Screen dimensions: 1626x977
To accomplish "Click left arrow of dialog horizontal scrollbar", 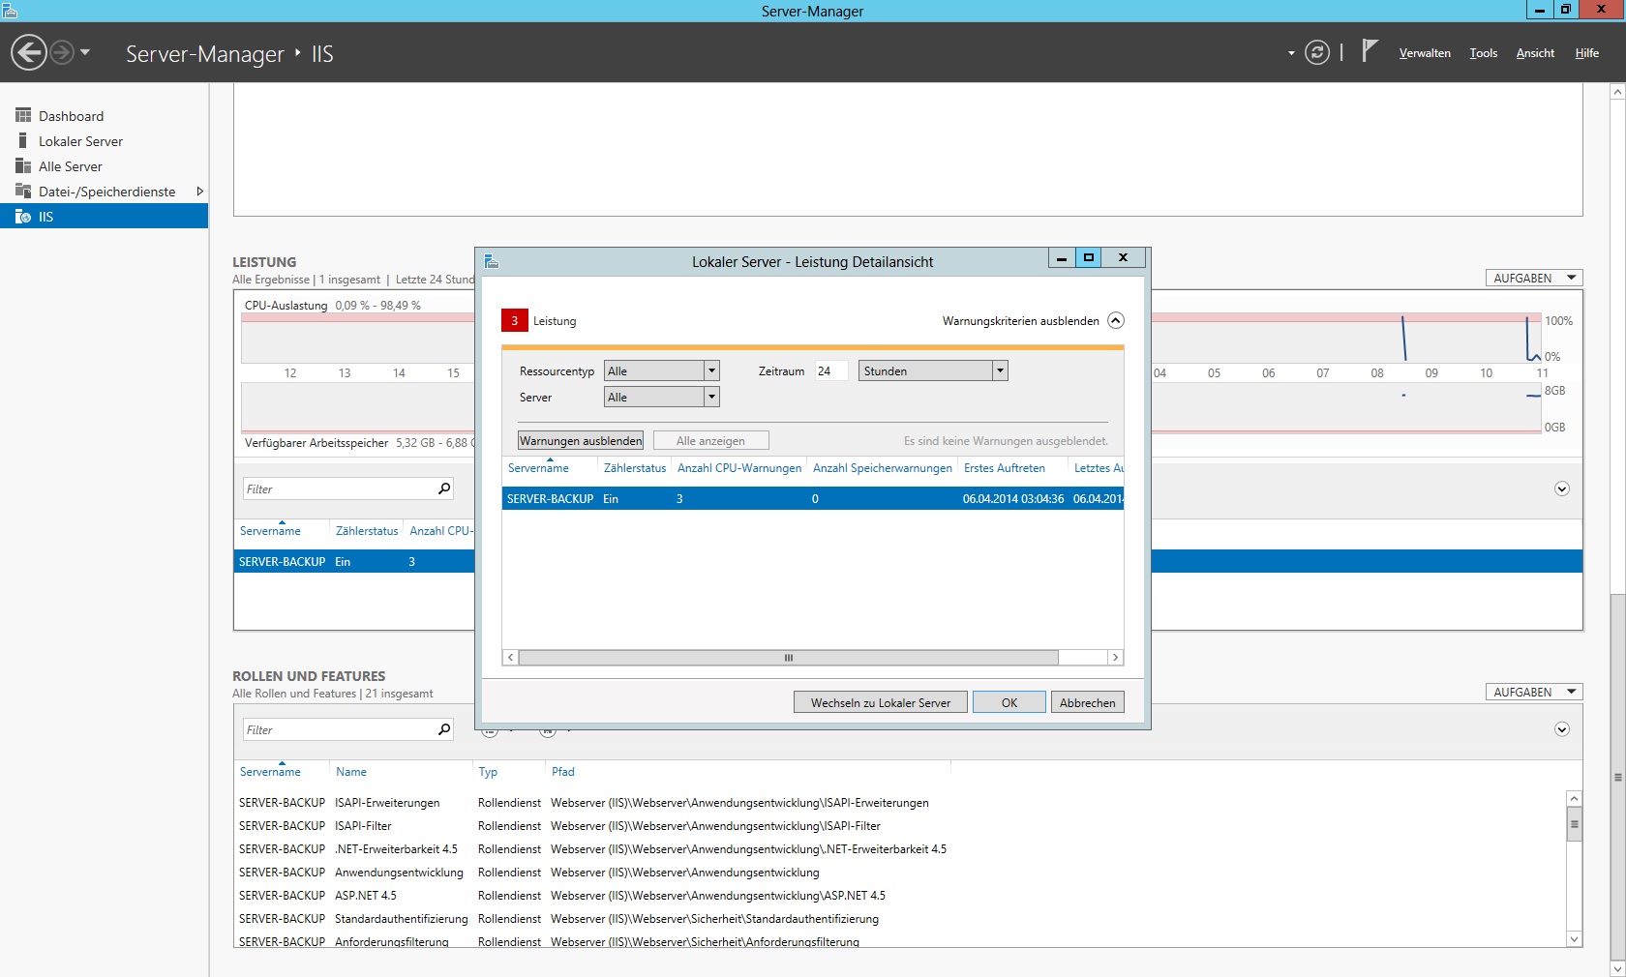I will click(x=511, y=658).
